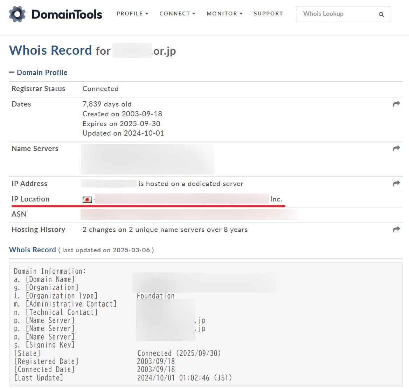Image resolution: width=409 pixels, height=389 pixels.
Task: Click the Japan flag icon in IP Location
Action: [87, 200]
